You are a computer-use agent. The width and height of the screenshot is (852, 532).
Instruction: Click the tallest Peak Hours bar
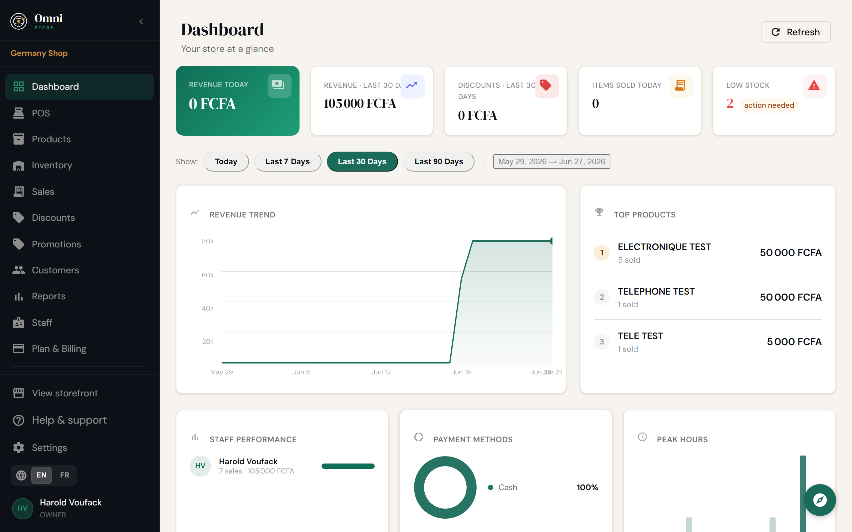[x=803, y=494]
